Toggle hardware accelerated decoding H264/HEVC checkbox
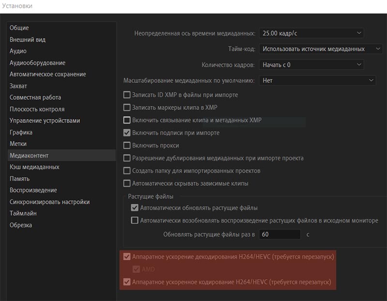Screen dimensions: 387x301 coord(127,257)
